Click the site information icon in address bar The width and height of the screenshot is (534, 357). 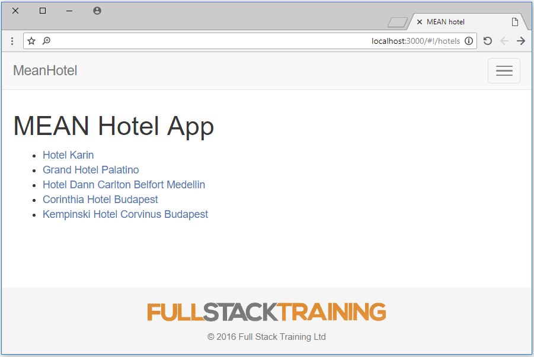pos(468,41)
